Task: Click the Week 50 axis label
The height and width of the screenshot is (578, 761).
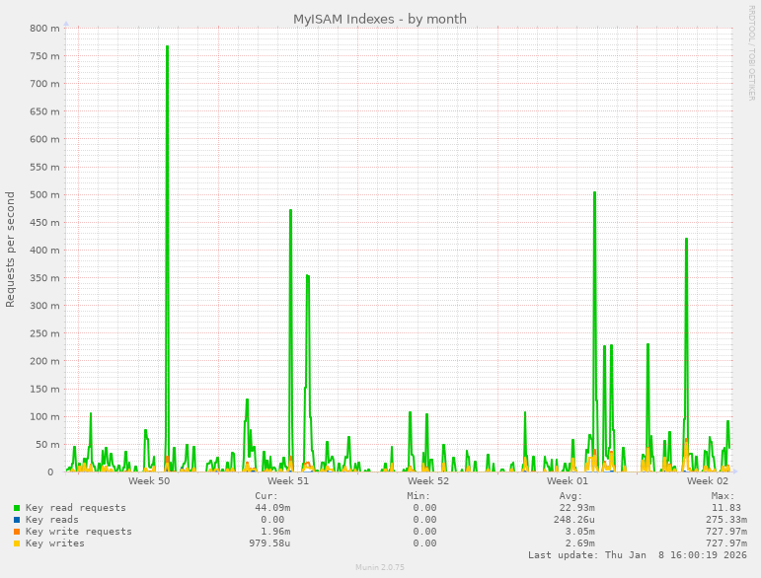Action: tap(149, 481)
